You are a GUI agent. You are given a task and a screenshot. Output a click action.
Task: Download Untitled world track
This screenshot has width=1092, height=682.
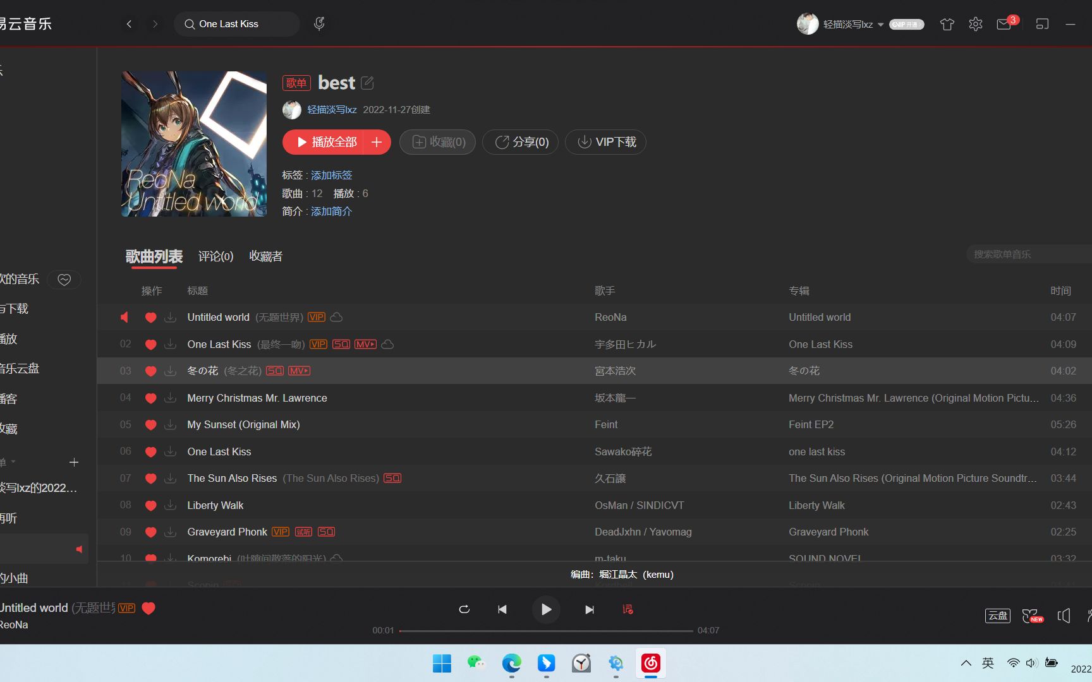[170, 317]
